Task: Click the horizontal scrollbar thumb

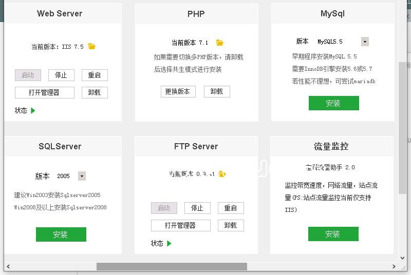Action: (172, 266)
